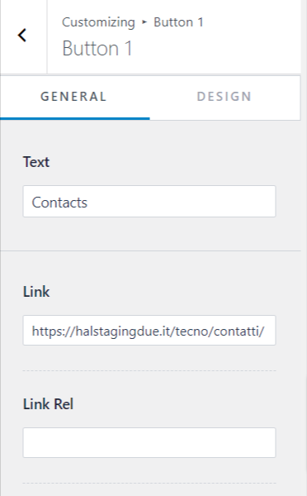Click the panel's right edge scrollbar strip

[x=304, y=248]
